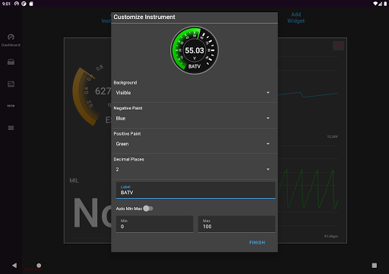389x274 pixels.
Task: Open the bottom rectangular sidebar icon
Action: [x=11, y=128]
